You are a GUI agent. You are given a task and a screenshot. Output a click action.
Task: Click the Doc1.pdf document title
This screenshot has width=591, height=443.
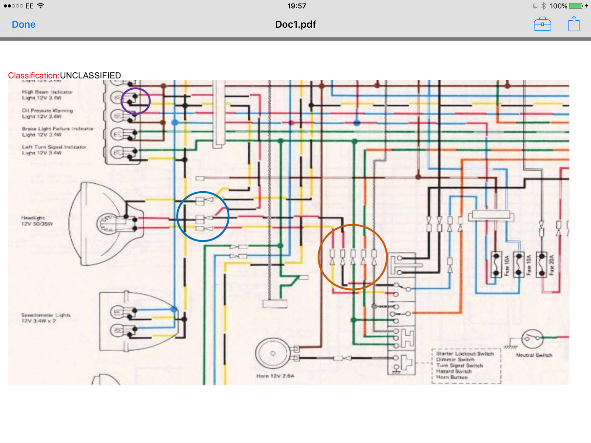(295, 24)
